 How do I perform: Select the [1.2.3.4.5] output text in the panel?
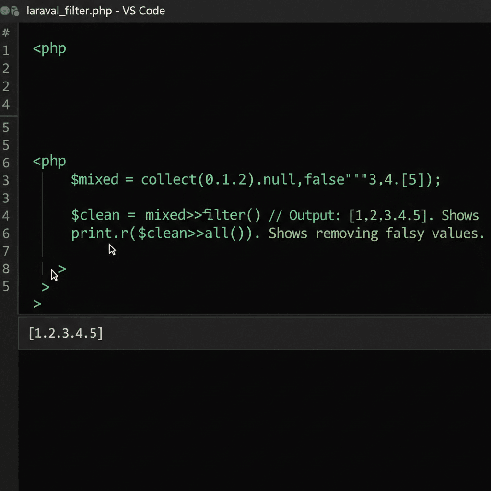66,333
